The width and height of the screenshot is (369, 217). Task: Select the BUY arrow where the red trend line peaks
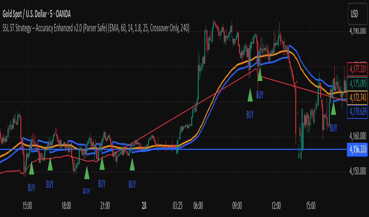coord(260,74)
